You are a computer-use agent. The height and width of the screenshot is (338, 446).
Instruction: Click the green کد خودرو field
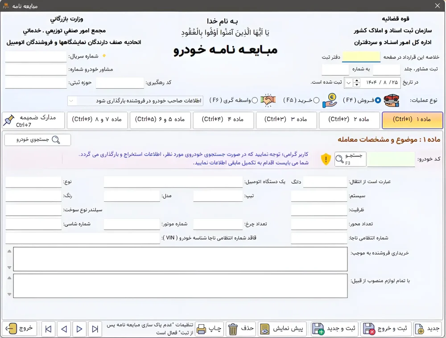[x=391, y=159]
